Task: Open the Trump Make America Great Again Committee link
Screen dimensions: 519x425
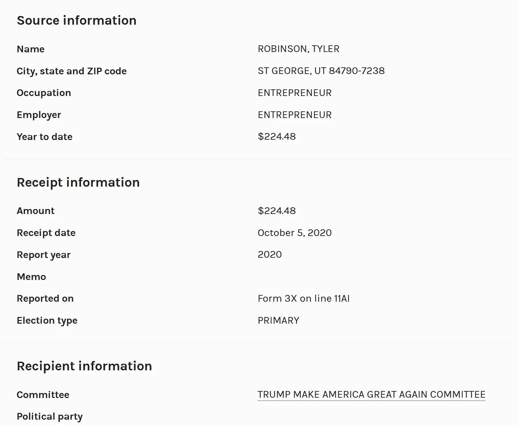Action: 371,394
